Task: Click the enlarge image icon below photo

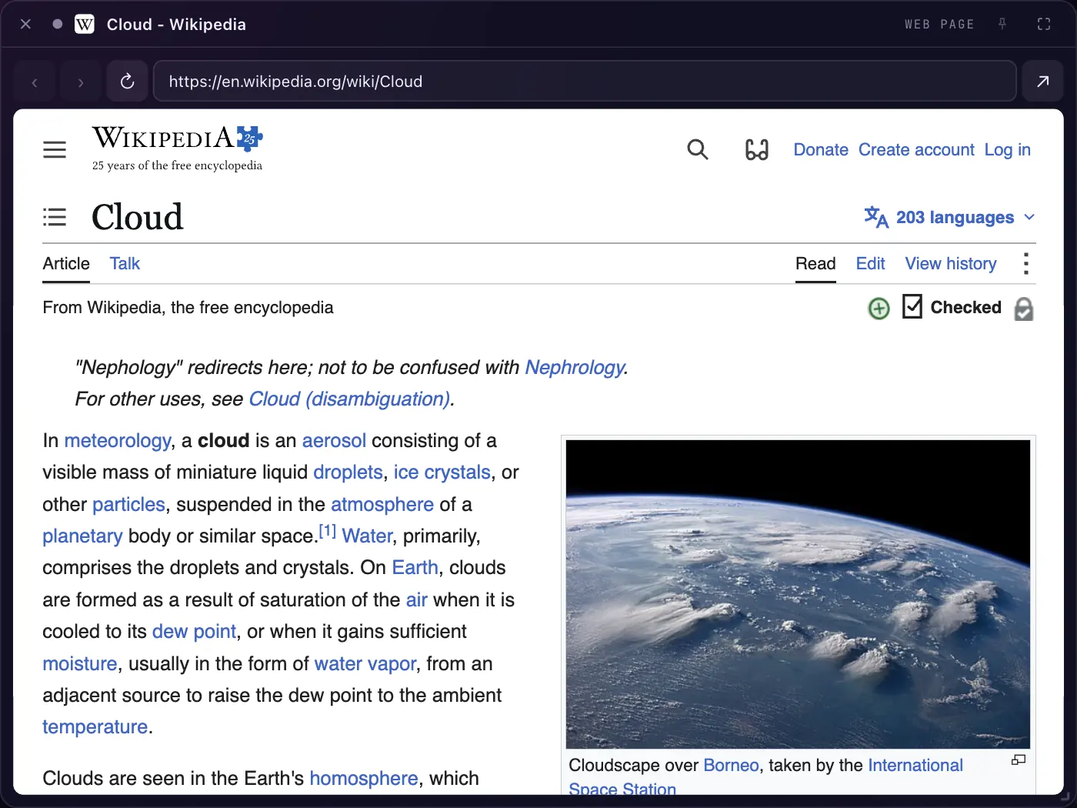Action: click(x=1019, y=760)
